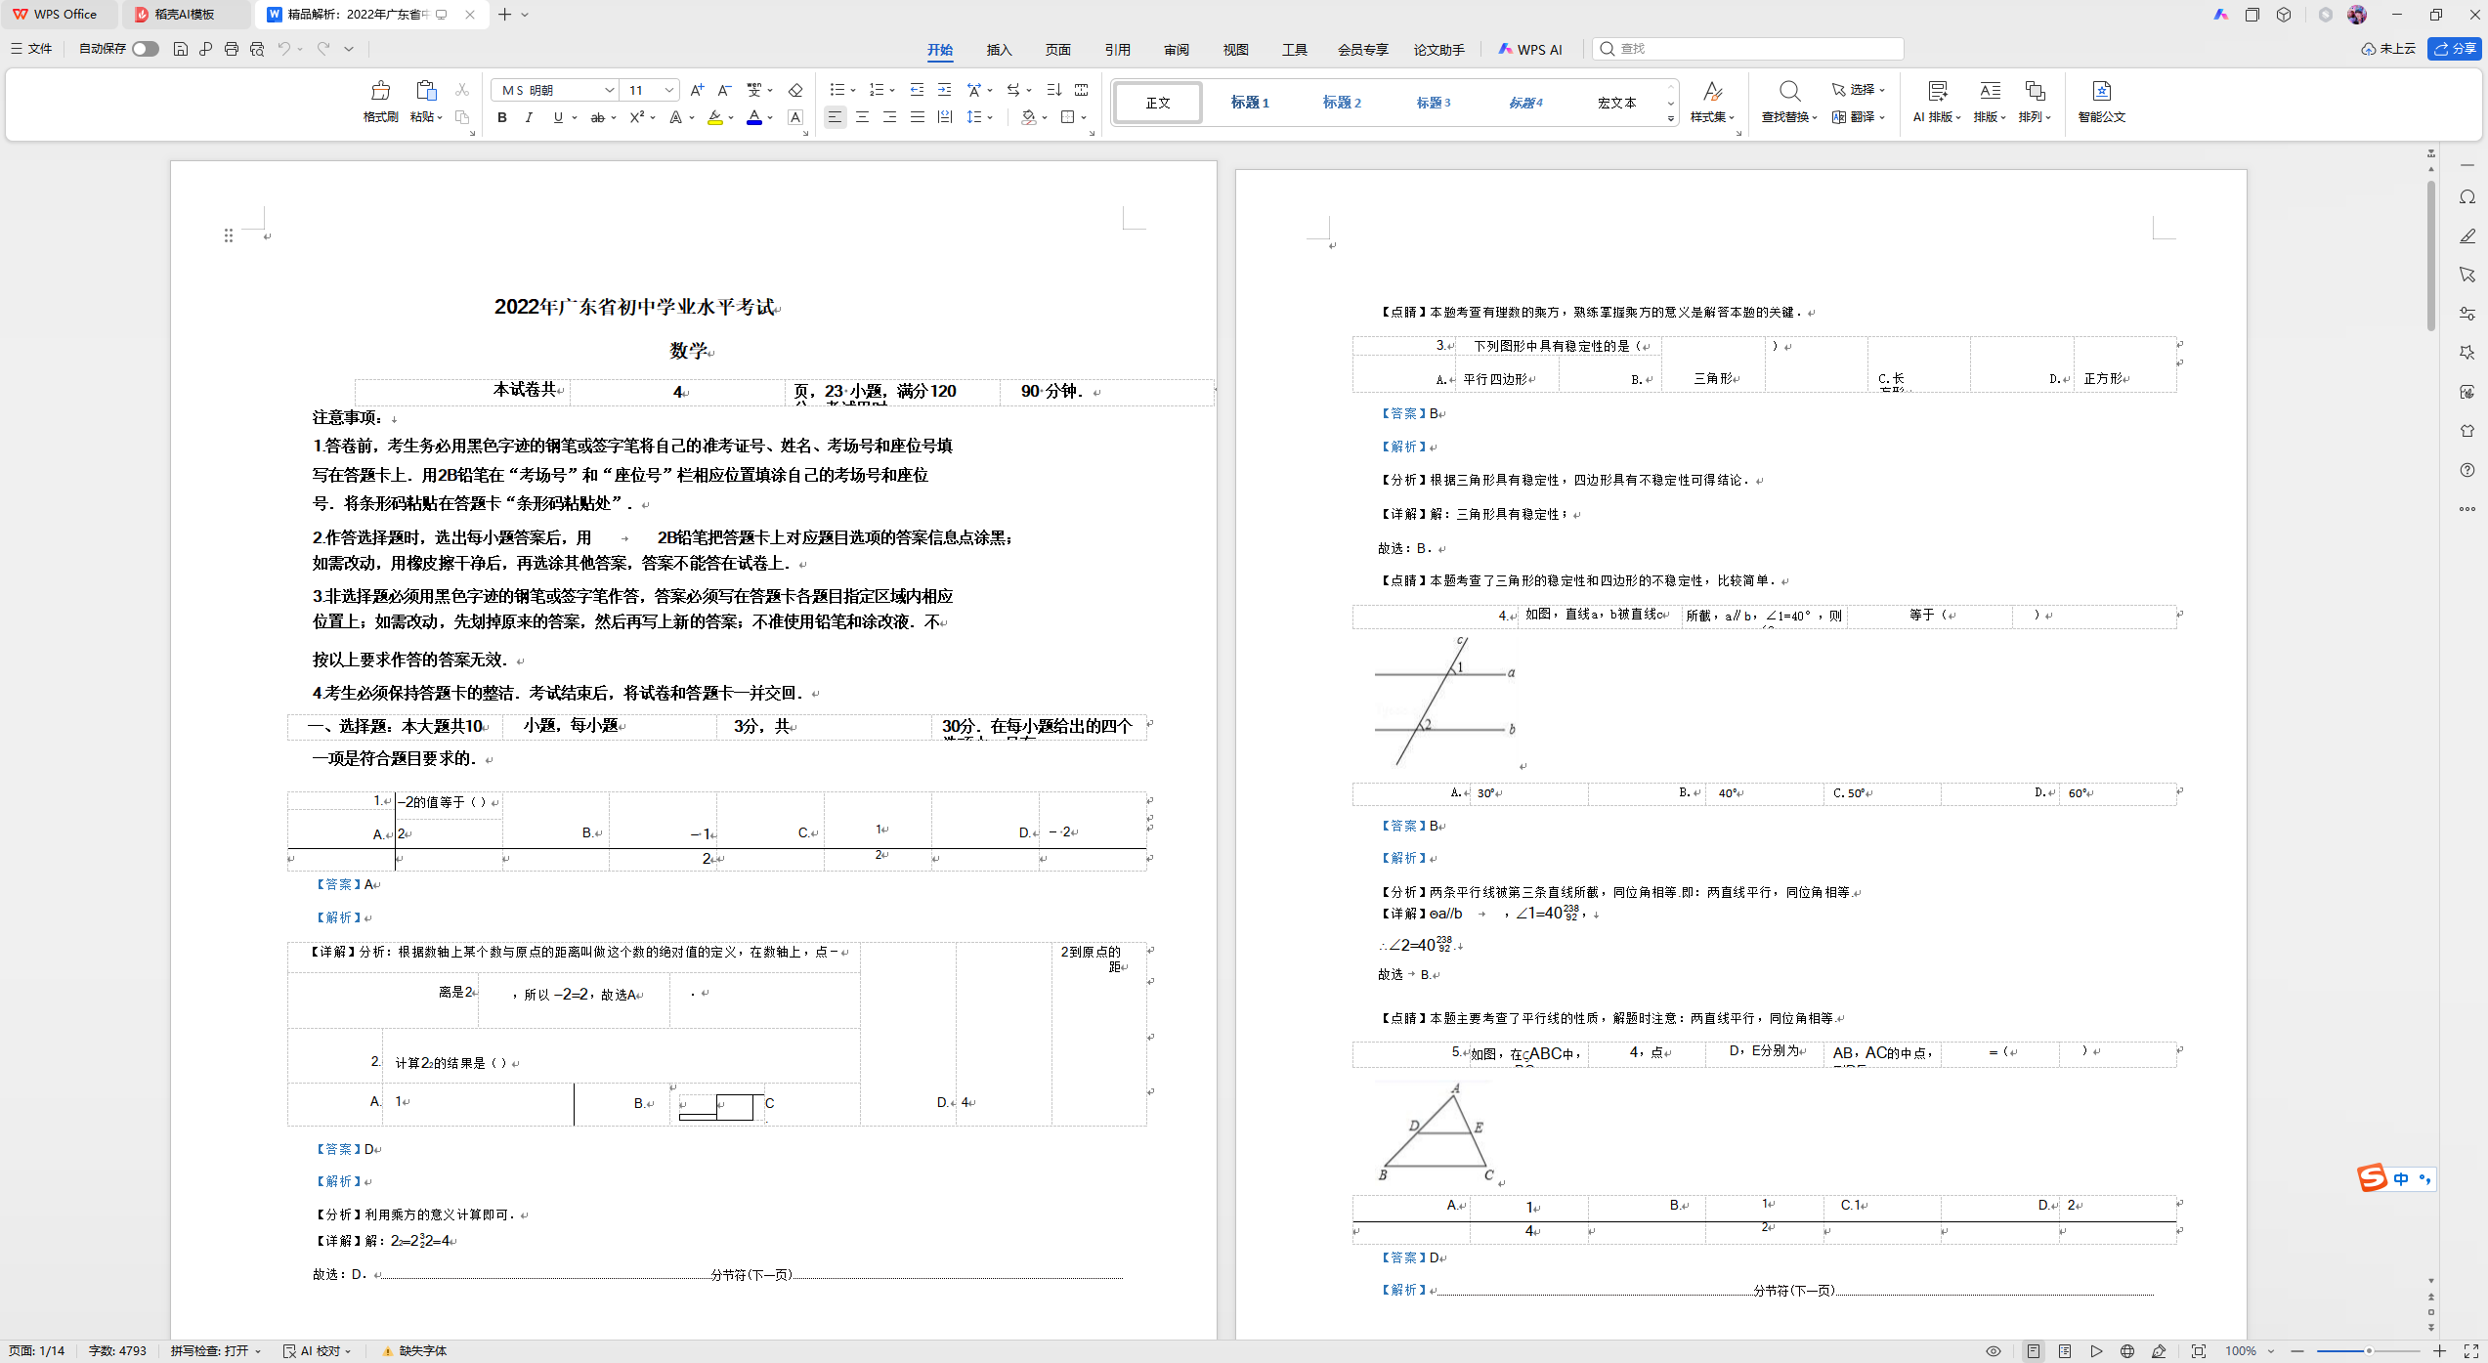Click the increase indent icon
Image resolution: width=2488 pixels, height=1363 pixels.
[x=944, y=90]
